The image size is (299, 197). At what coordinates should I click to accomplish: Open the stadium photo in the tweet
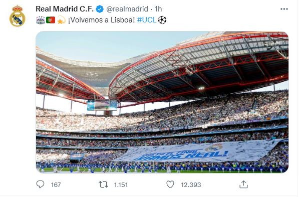[162, 102]
